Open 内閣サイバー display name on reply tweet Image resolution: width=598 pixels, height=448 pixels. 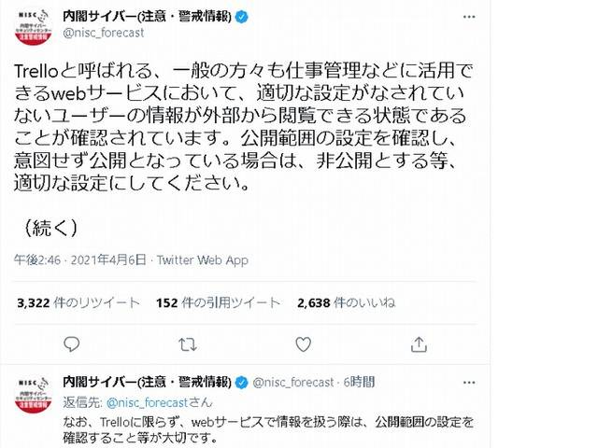[x=148, y=383]
